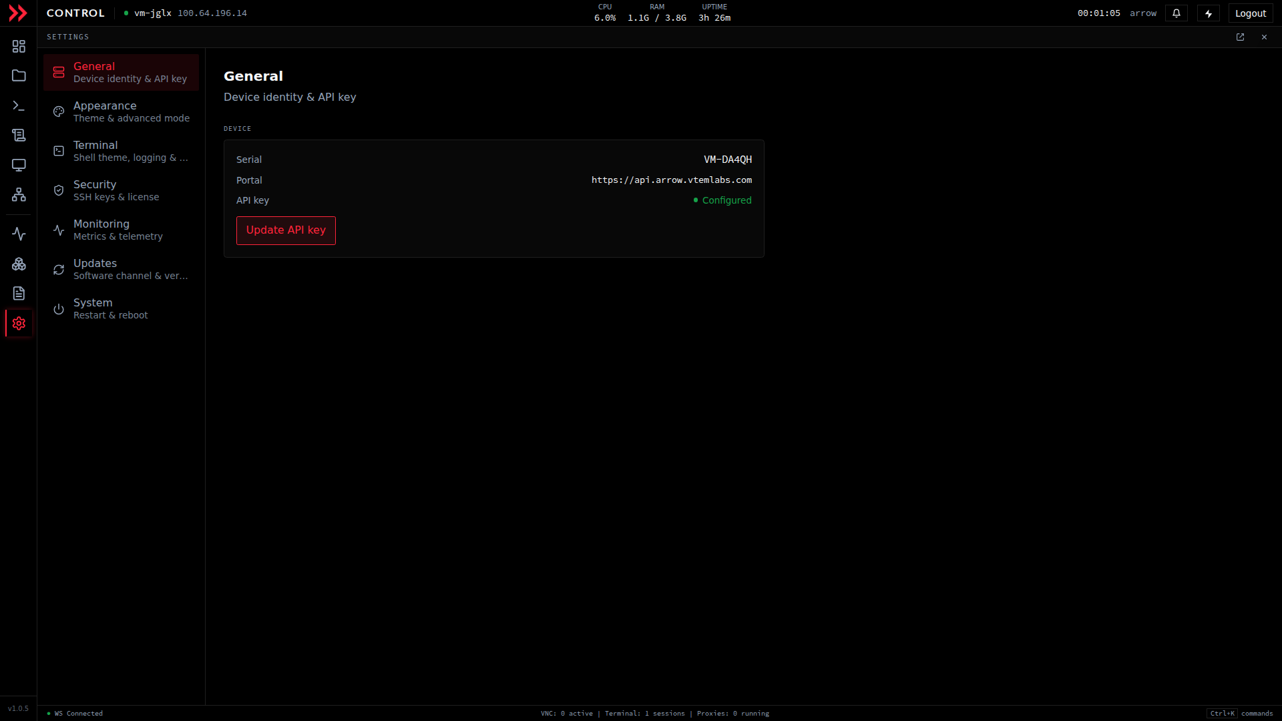Click the Appearance palette icon
1282x721 pixels.
click(59, 111)
